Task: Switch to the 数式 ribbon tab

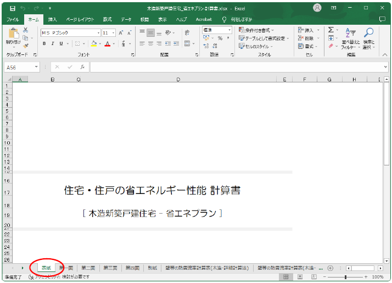Action: click(x=108, y=20)
